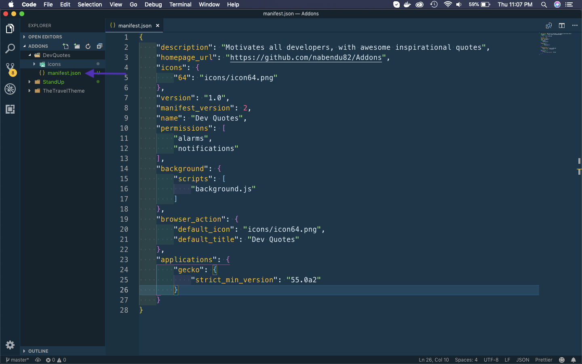Click the feedback smiley icon
This screenshot has height=364, width=582.
coord(562,360)
